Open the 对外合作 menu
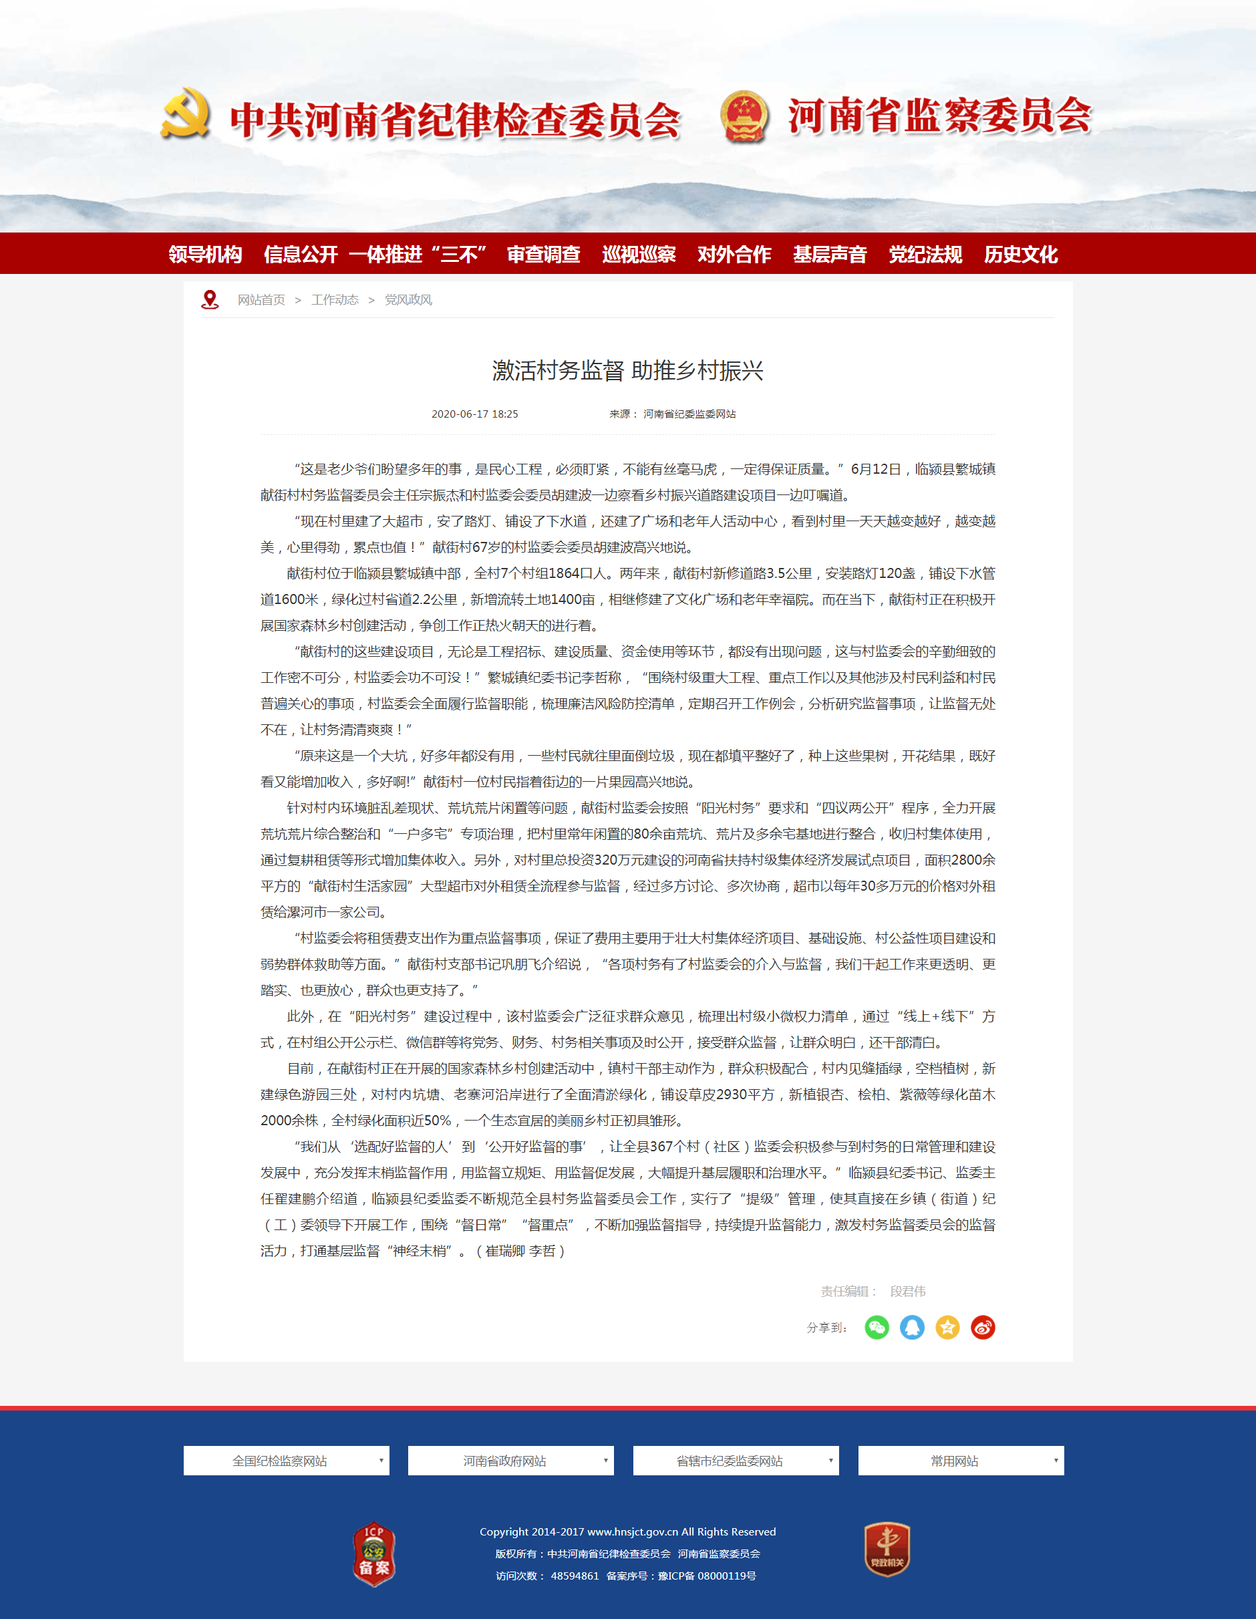This screenshot has height=1619, width=1256. coord(734,255)
